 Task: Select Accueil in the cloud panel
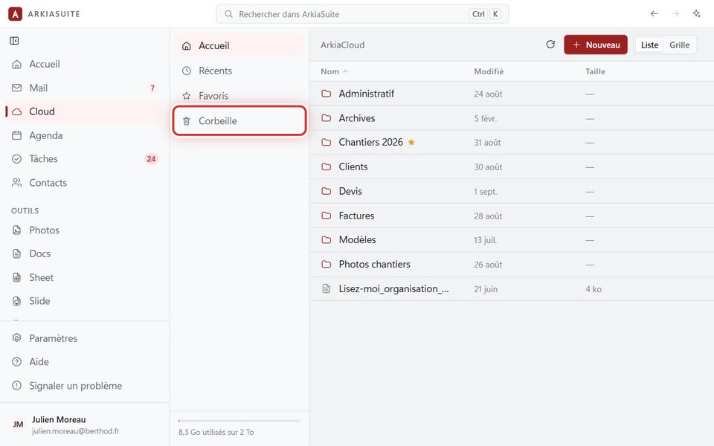pos(239,45)
